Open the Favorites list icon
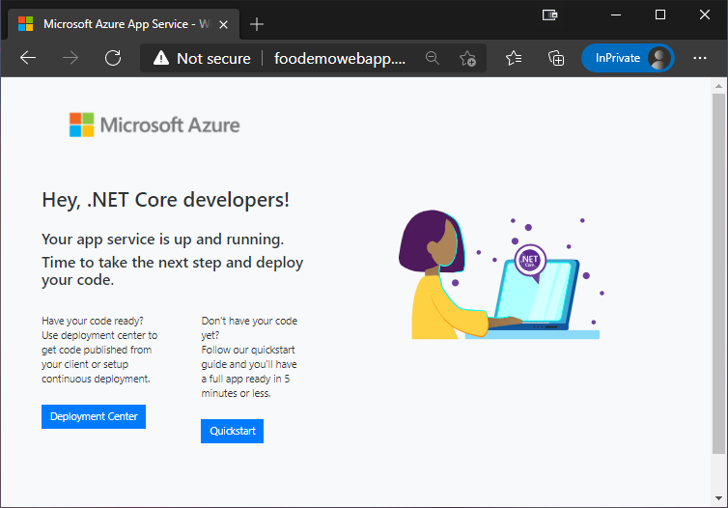This screenshot has width=728, height=508. click(514, 58)
